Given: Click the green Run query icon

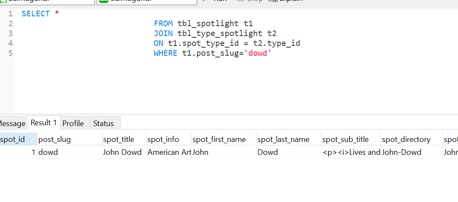Looking at the screenshot, I should tap(205, 1).
